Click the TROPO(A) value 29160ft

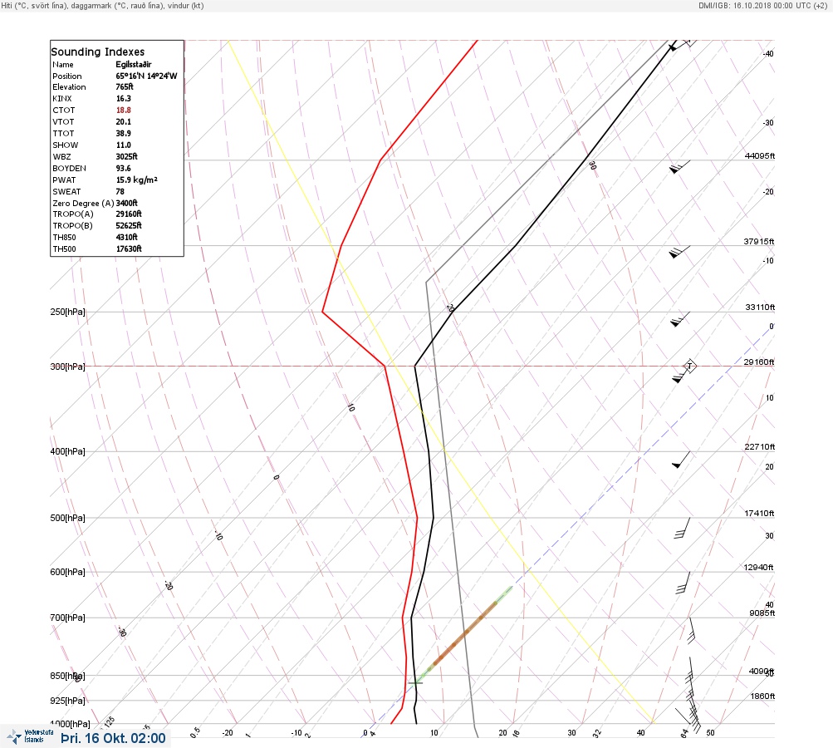(129, 214)
